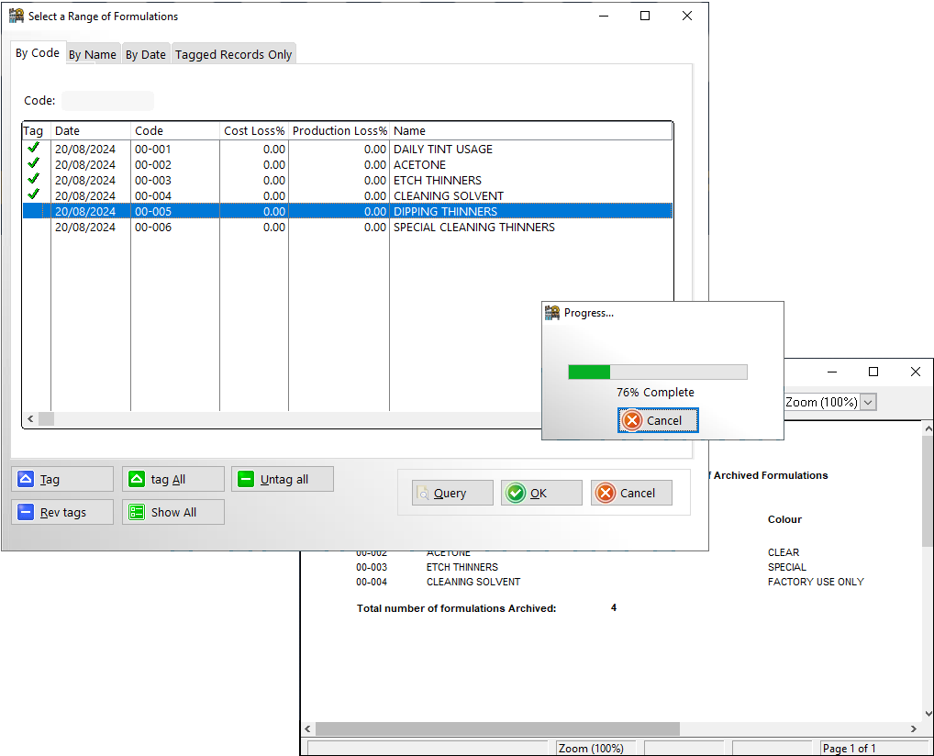Click the Untag all minus icon

coord(246,479)
